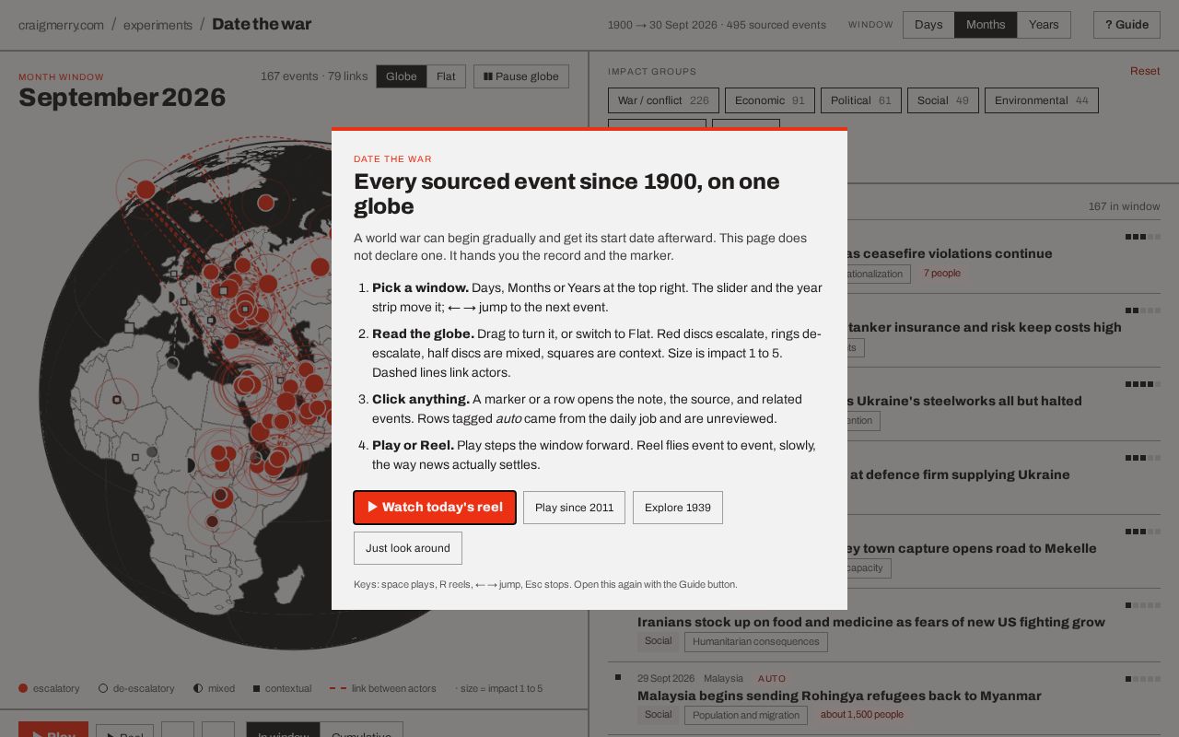1179x737 pixels.
Task: Click the 167 in window count
Action: 1124,206
